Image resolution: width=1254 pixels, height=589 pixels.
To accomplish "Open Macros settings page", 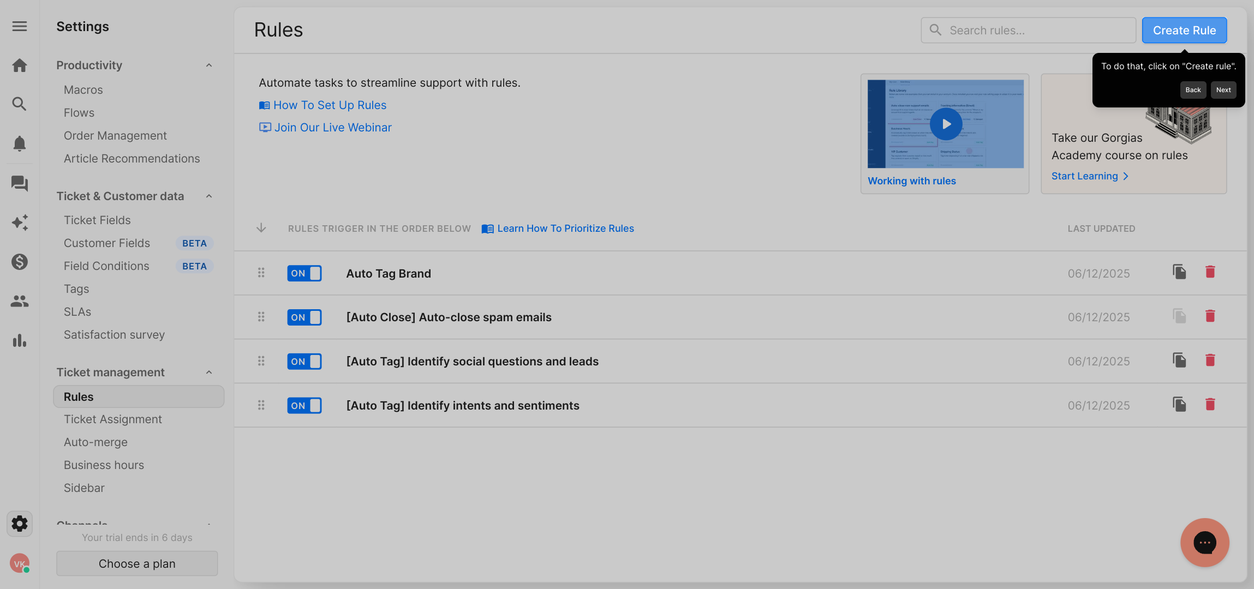I will (x=83, y=90).
